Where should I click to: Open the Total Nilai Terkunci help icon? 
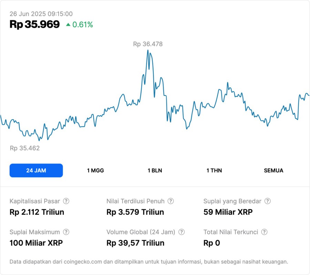click(264, 232)
